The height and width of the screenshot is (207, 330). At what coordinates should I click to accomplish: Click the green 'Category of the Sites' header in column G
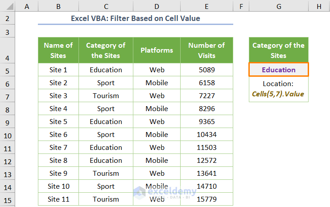pyautogui.click(x=279, y=50)
